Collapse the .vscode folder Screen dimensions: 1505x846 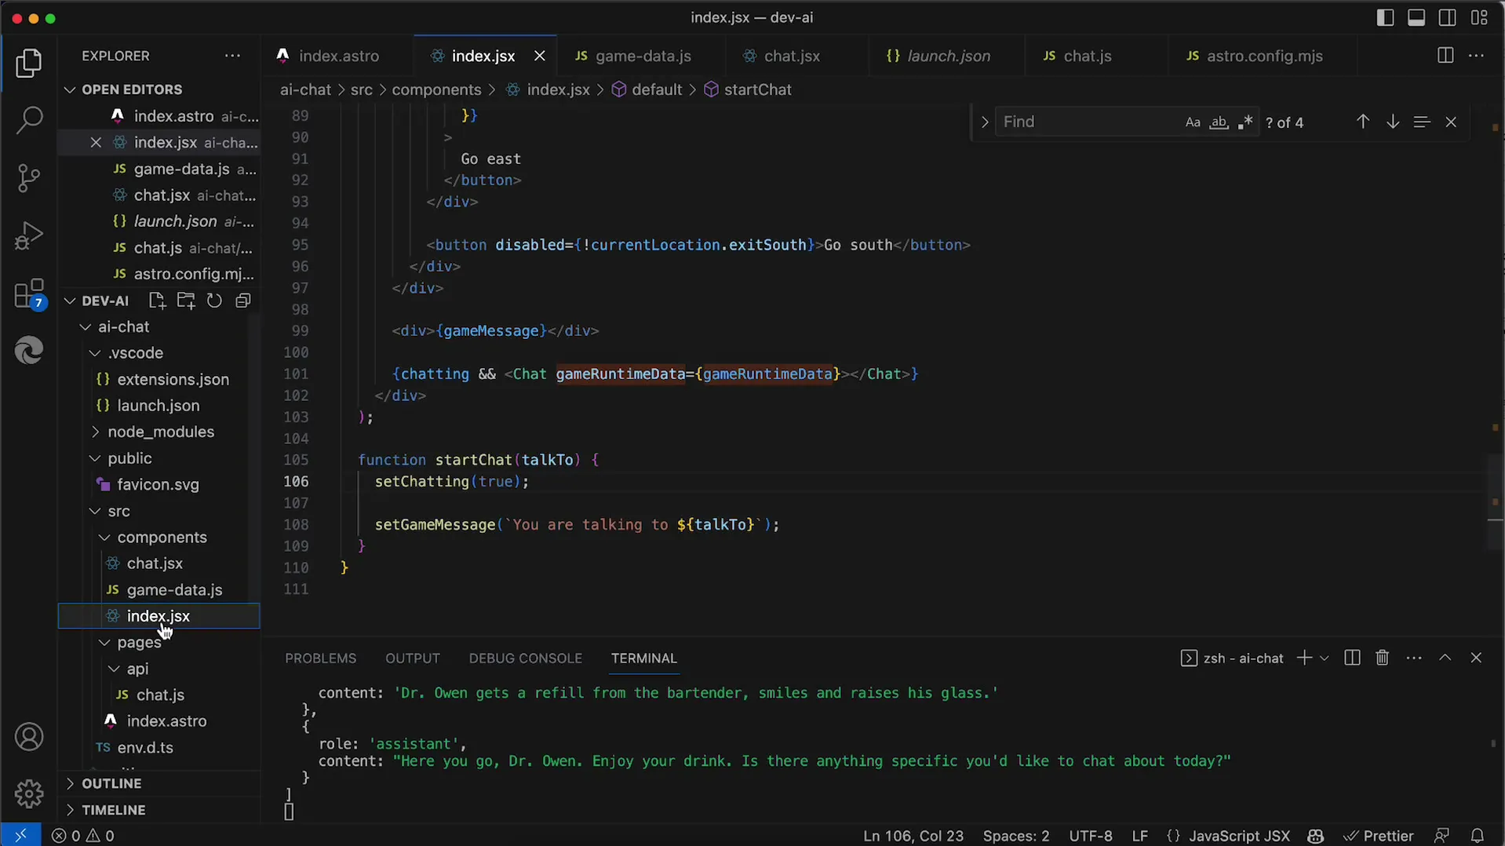135,353
